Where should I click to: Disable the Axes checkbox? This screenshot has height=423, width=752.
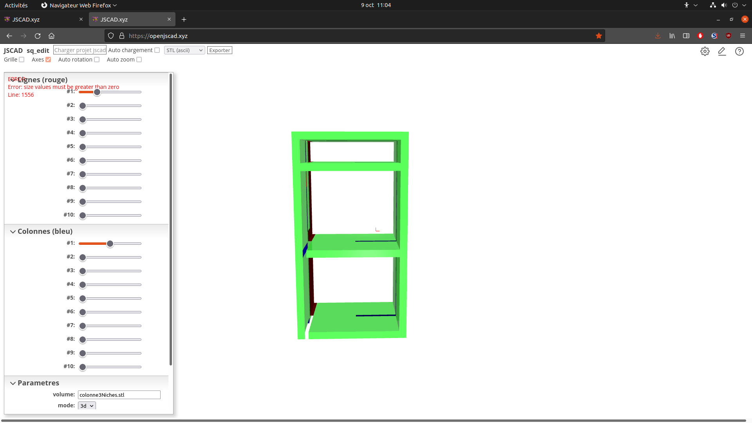[48, 60]
